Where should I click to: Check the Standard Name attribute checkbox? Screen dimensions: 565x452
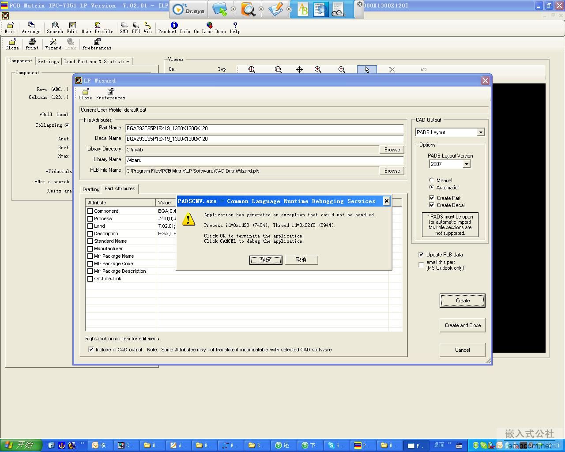click(x=90, y=241)
